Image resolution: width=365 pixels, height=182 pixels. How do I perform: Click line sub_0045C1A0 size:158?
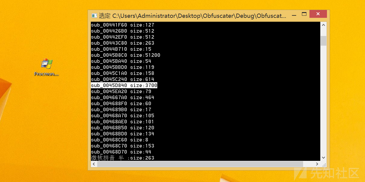pyautogui.click(x=123, y=73)
